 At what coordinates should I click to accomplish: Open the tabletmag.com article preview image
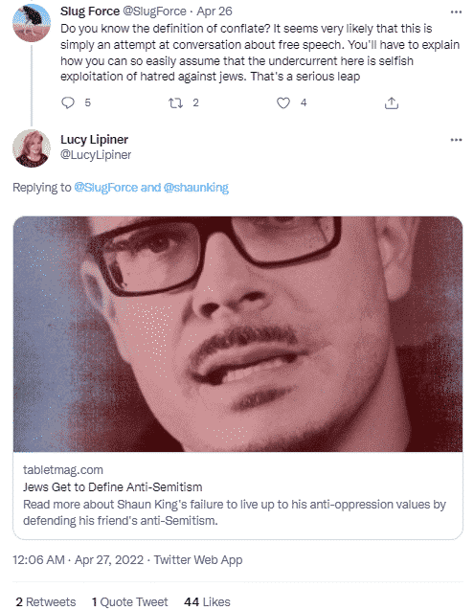pos(237,334)
